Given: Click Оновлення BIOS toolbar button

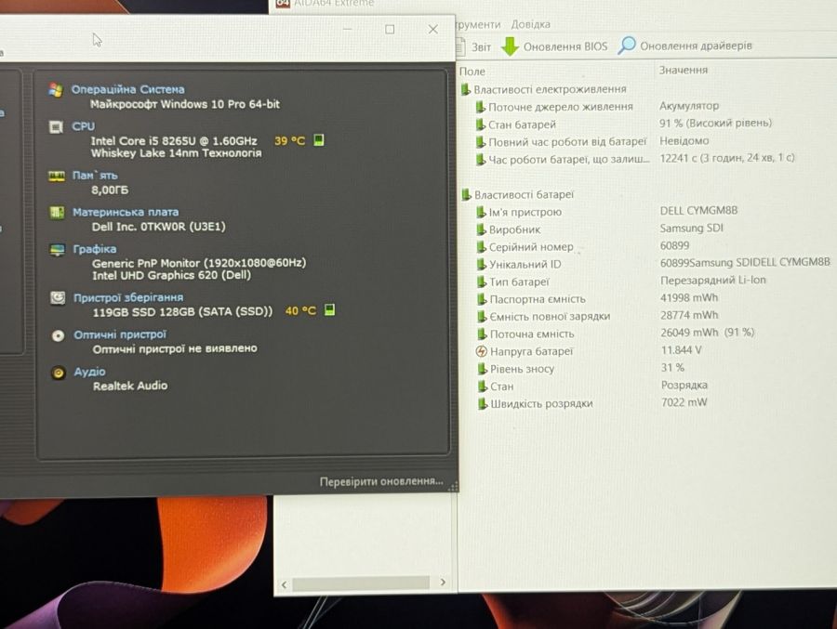Looking at the screenshot, I should pyautogui.click(x=554, y=46).
